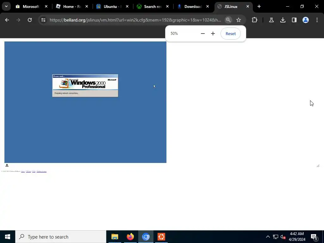The width and height of the screenshot is (324, 243).
Task: Open the Chrome Downloads toolbar icon
Action: [x=283, y=20]
